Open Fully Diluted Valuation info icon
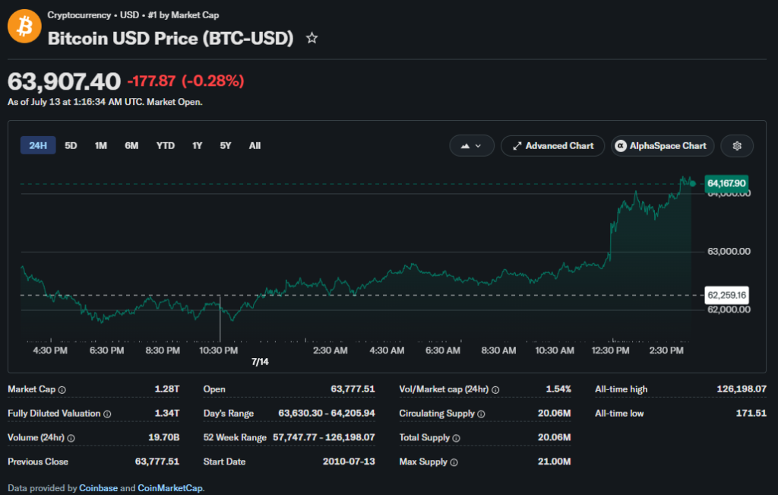The image size is (778, 495). click(x=107, y=414)
